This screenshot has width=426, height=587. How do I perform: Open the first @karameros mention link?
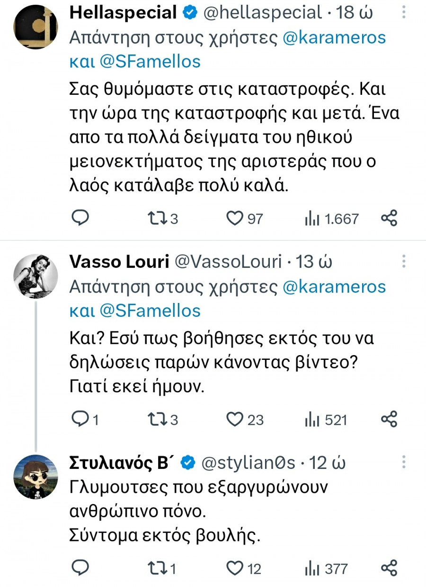coord(334,38)
